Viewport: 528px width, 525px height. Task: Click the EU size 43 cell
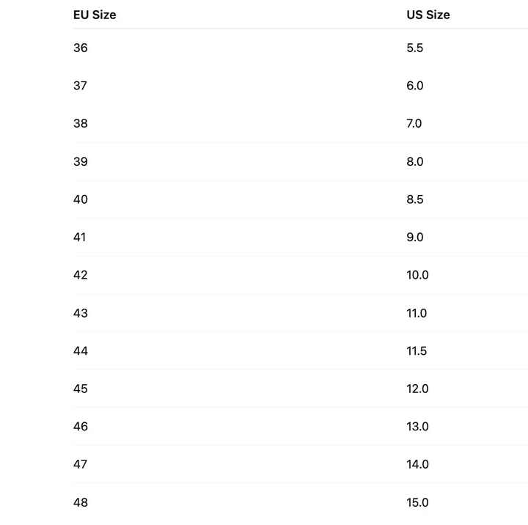pyautogui.click(x=81, y=313)
